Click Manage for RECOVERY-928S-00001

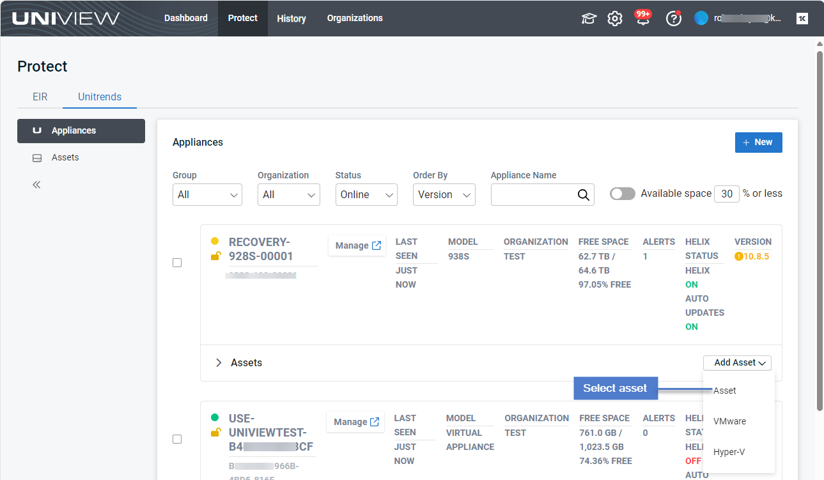[357, 245]
